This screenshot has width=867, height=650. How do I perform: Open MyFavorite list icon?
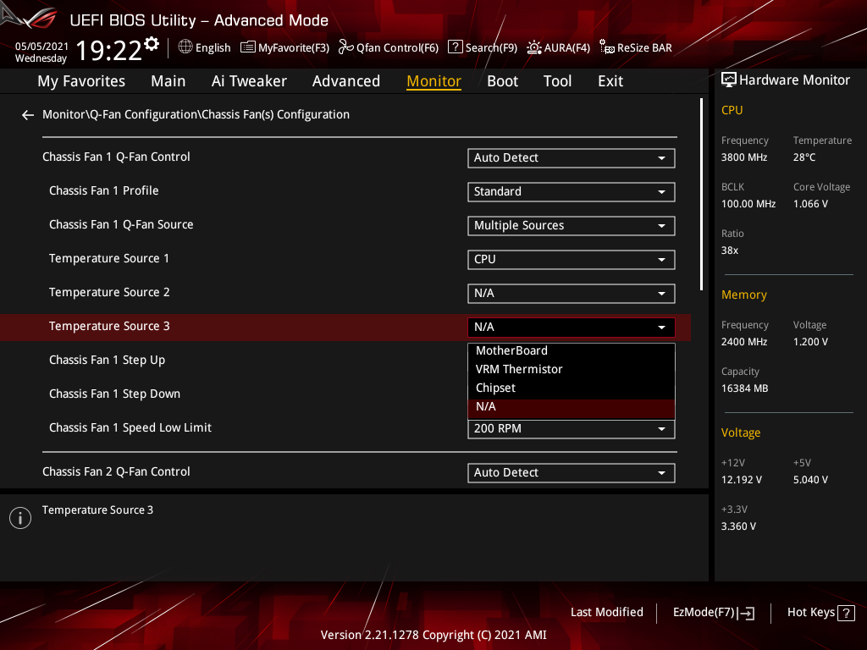[x=248, y=47]
